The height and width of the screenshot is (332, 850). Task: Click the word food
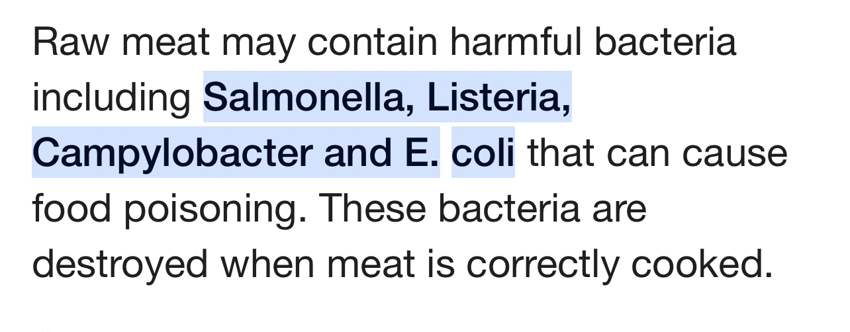(72, 208)
